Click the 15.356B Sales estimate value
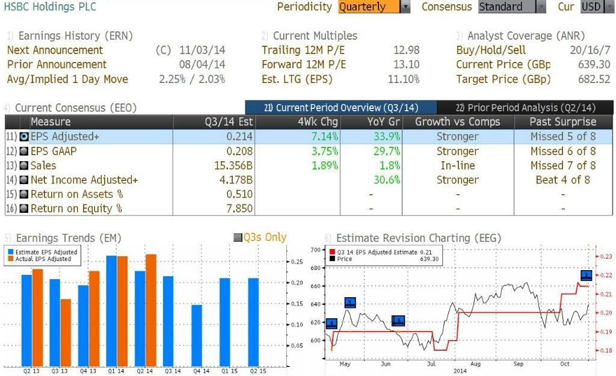 (x=233, y=166)
